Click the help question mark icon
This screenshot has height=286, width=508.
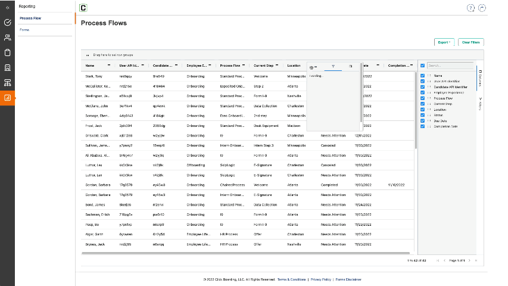point(471,8)
